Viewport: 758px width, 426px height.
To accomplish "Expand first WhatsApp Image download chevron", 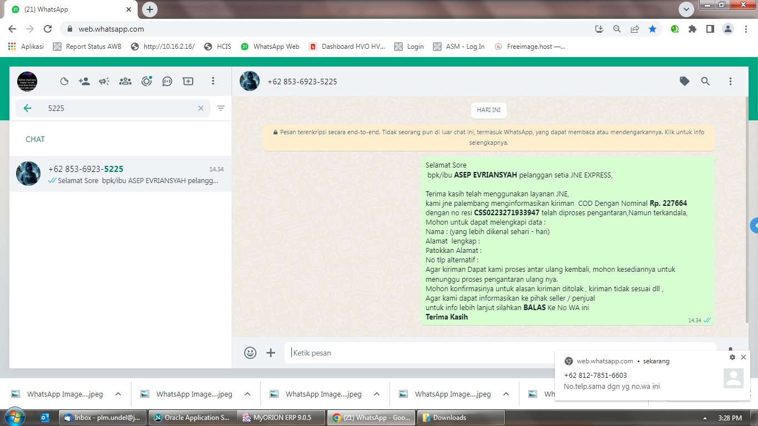I will tap(118, 394).
